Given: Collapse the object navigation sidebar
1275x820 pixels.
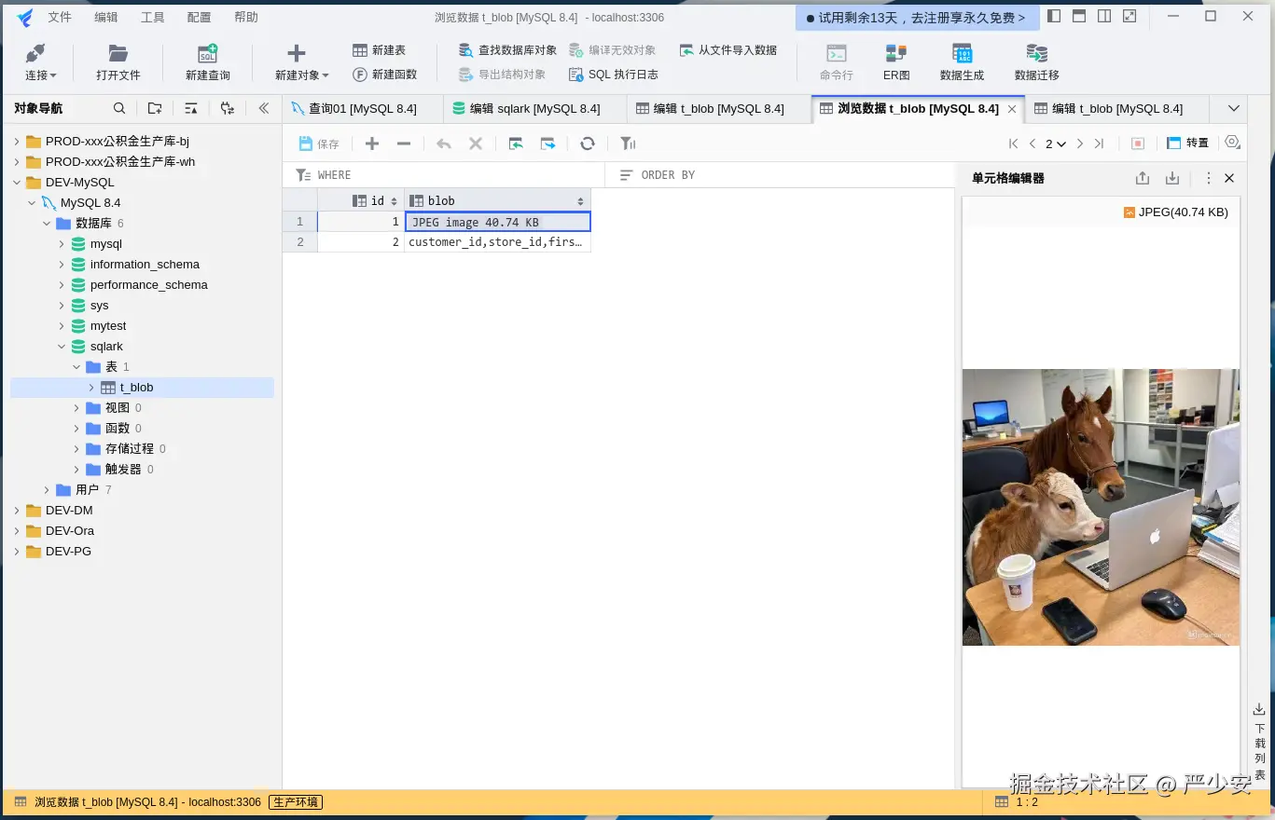Looking at the screenshot, I should pyautogui.click(x=264, y=108).
